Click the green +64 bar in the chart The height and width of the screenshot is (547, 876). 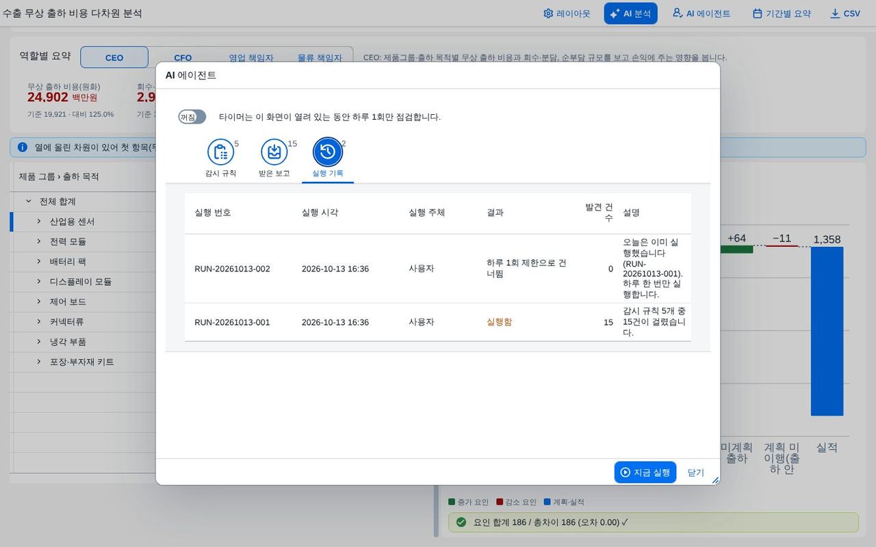736,250
